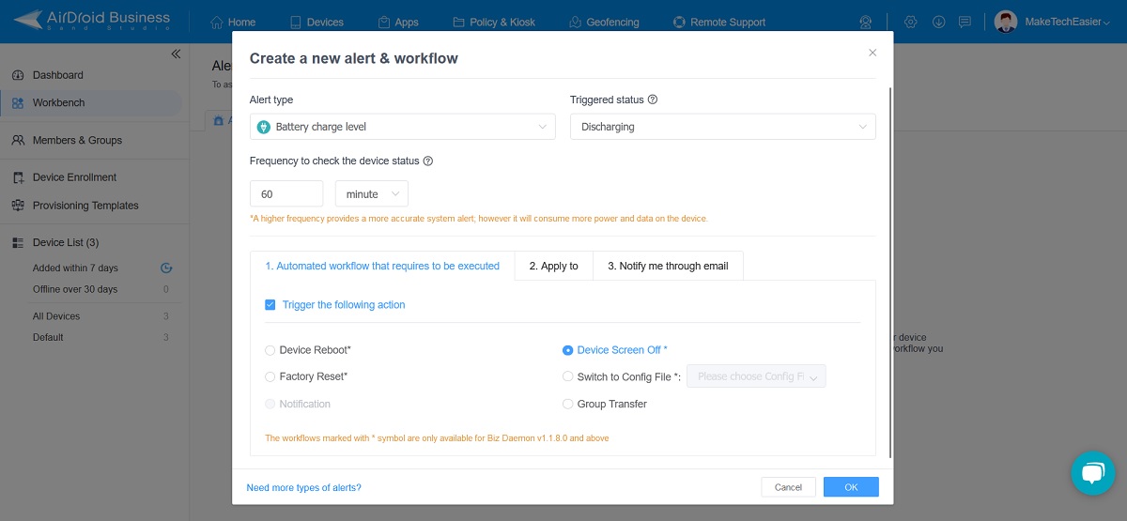Open settings gear icon in header
1127x521 pixels.
(910, 22)
